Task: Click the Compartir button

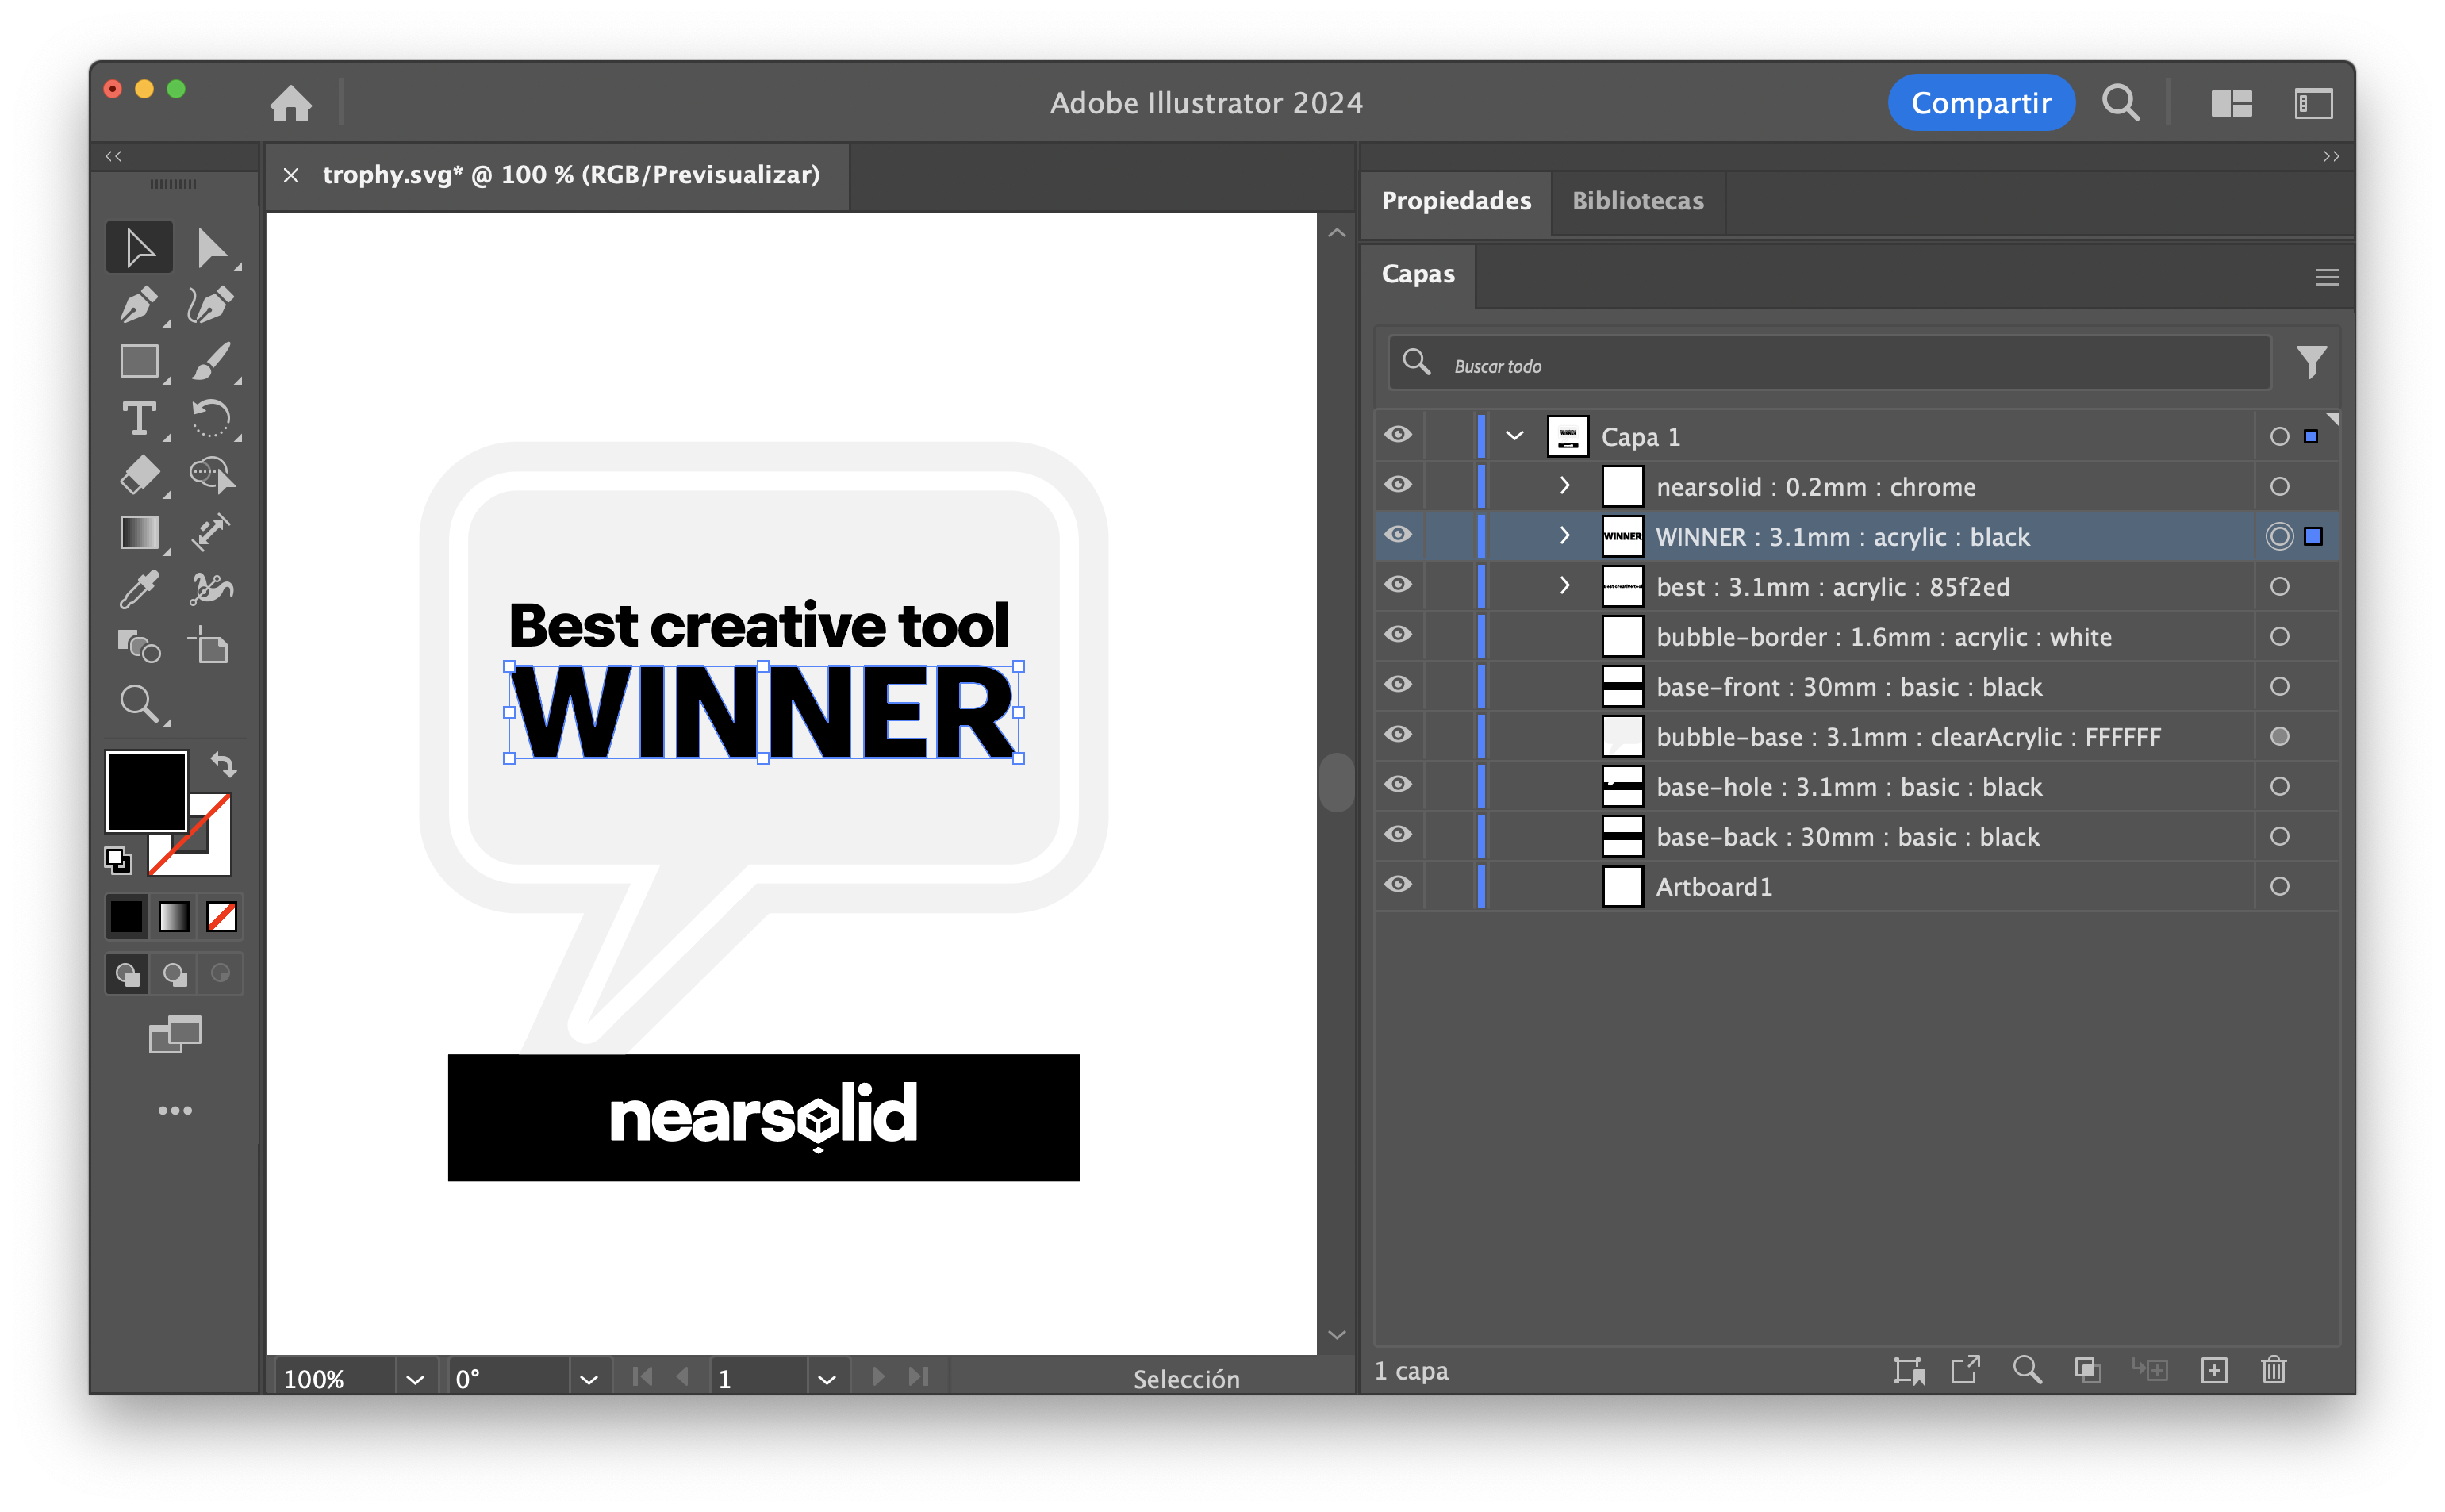Action: (x=1980, y=103)
